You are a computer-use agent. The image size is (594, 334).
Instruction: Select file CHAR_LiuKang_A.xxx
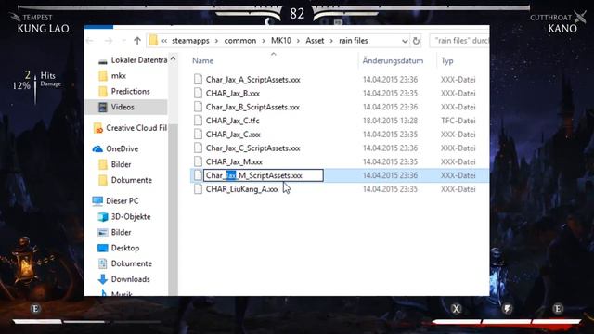(x=242, y=189)
